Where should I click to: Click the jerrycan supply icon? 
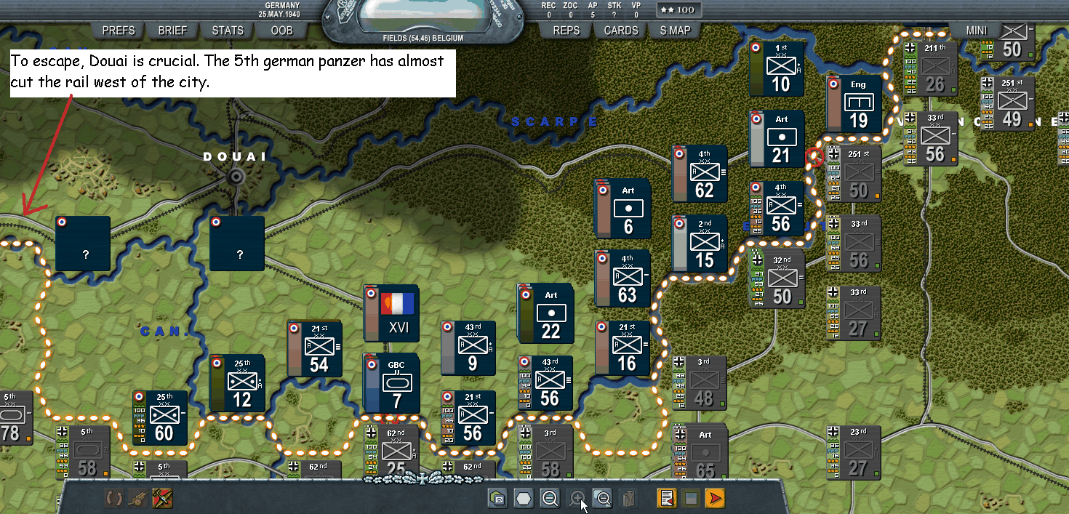coord(629,499)
